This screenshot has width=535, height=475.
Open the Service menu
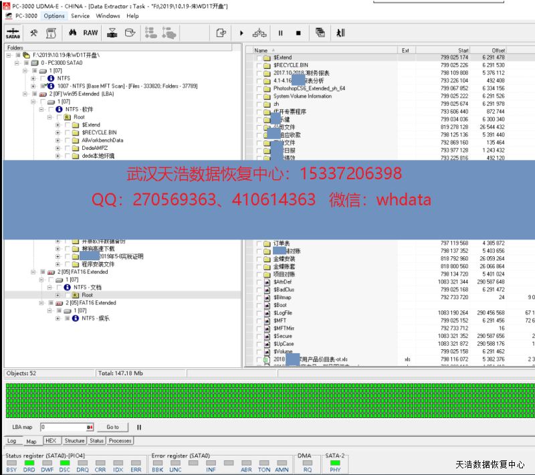(x=80, y=16)
